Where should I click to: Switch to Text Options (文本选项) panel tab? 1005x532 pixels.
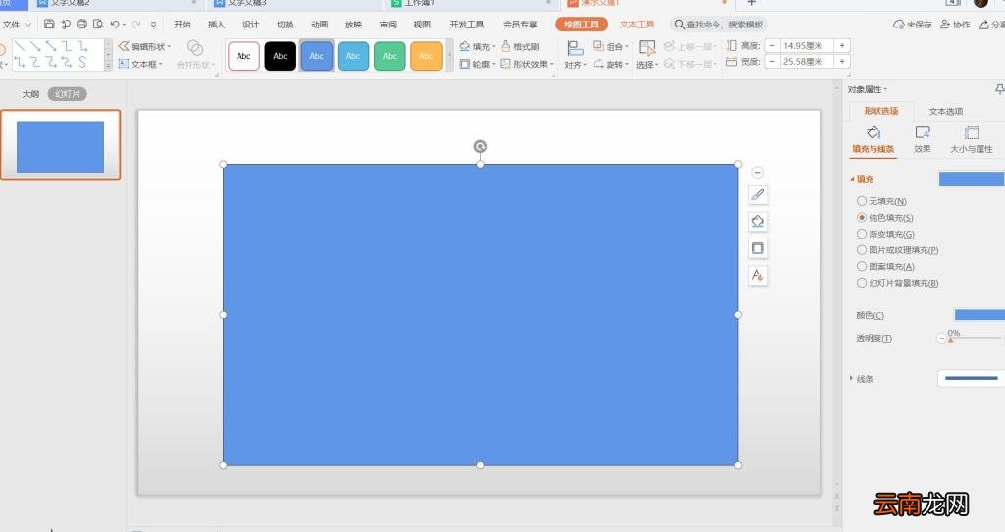pos(946,112)
